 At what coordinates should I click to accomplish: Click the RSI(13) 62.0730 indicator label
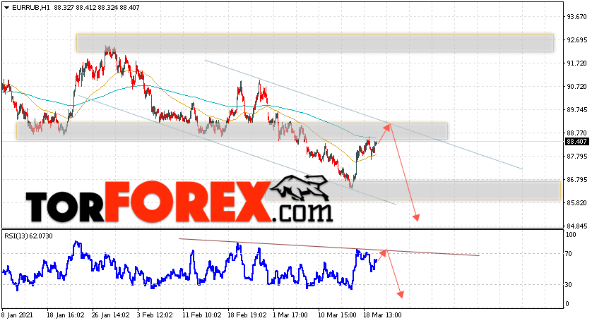tap(29, 236)
